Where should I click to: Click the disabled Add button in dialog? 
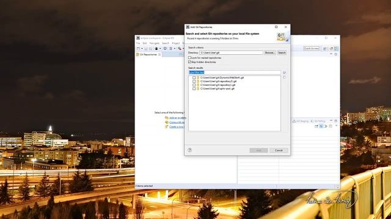[258, 150]
